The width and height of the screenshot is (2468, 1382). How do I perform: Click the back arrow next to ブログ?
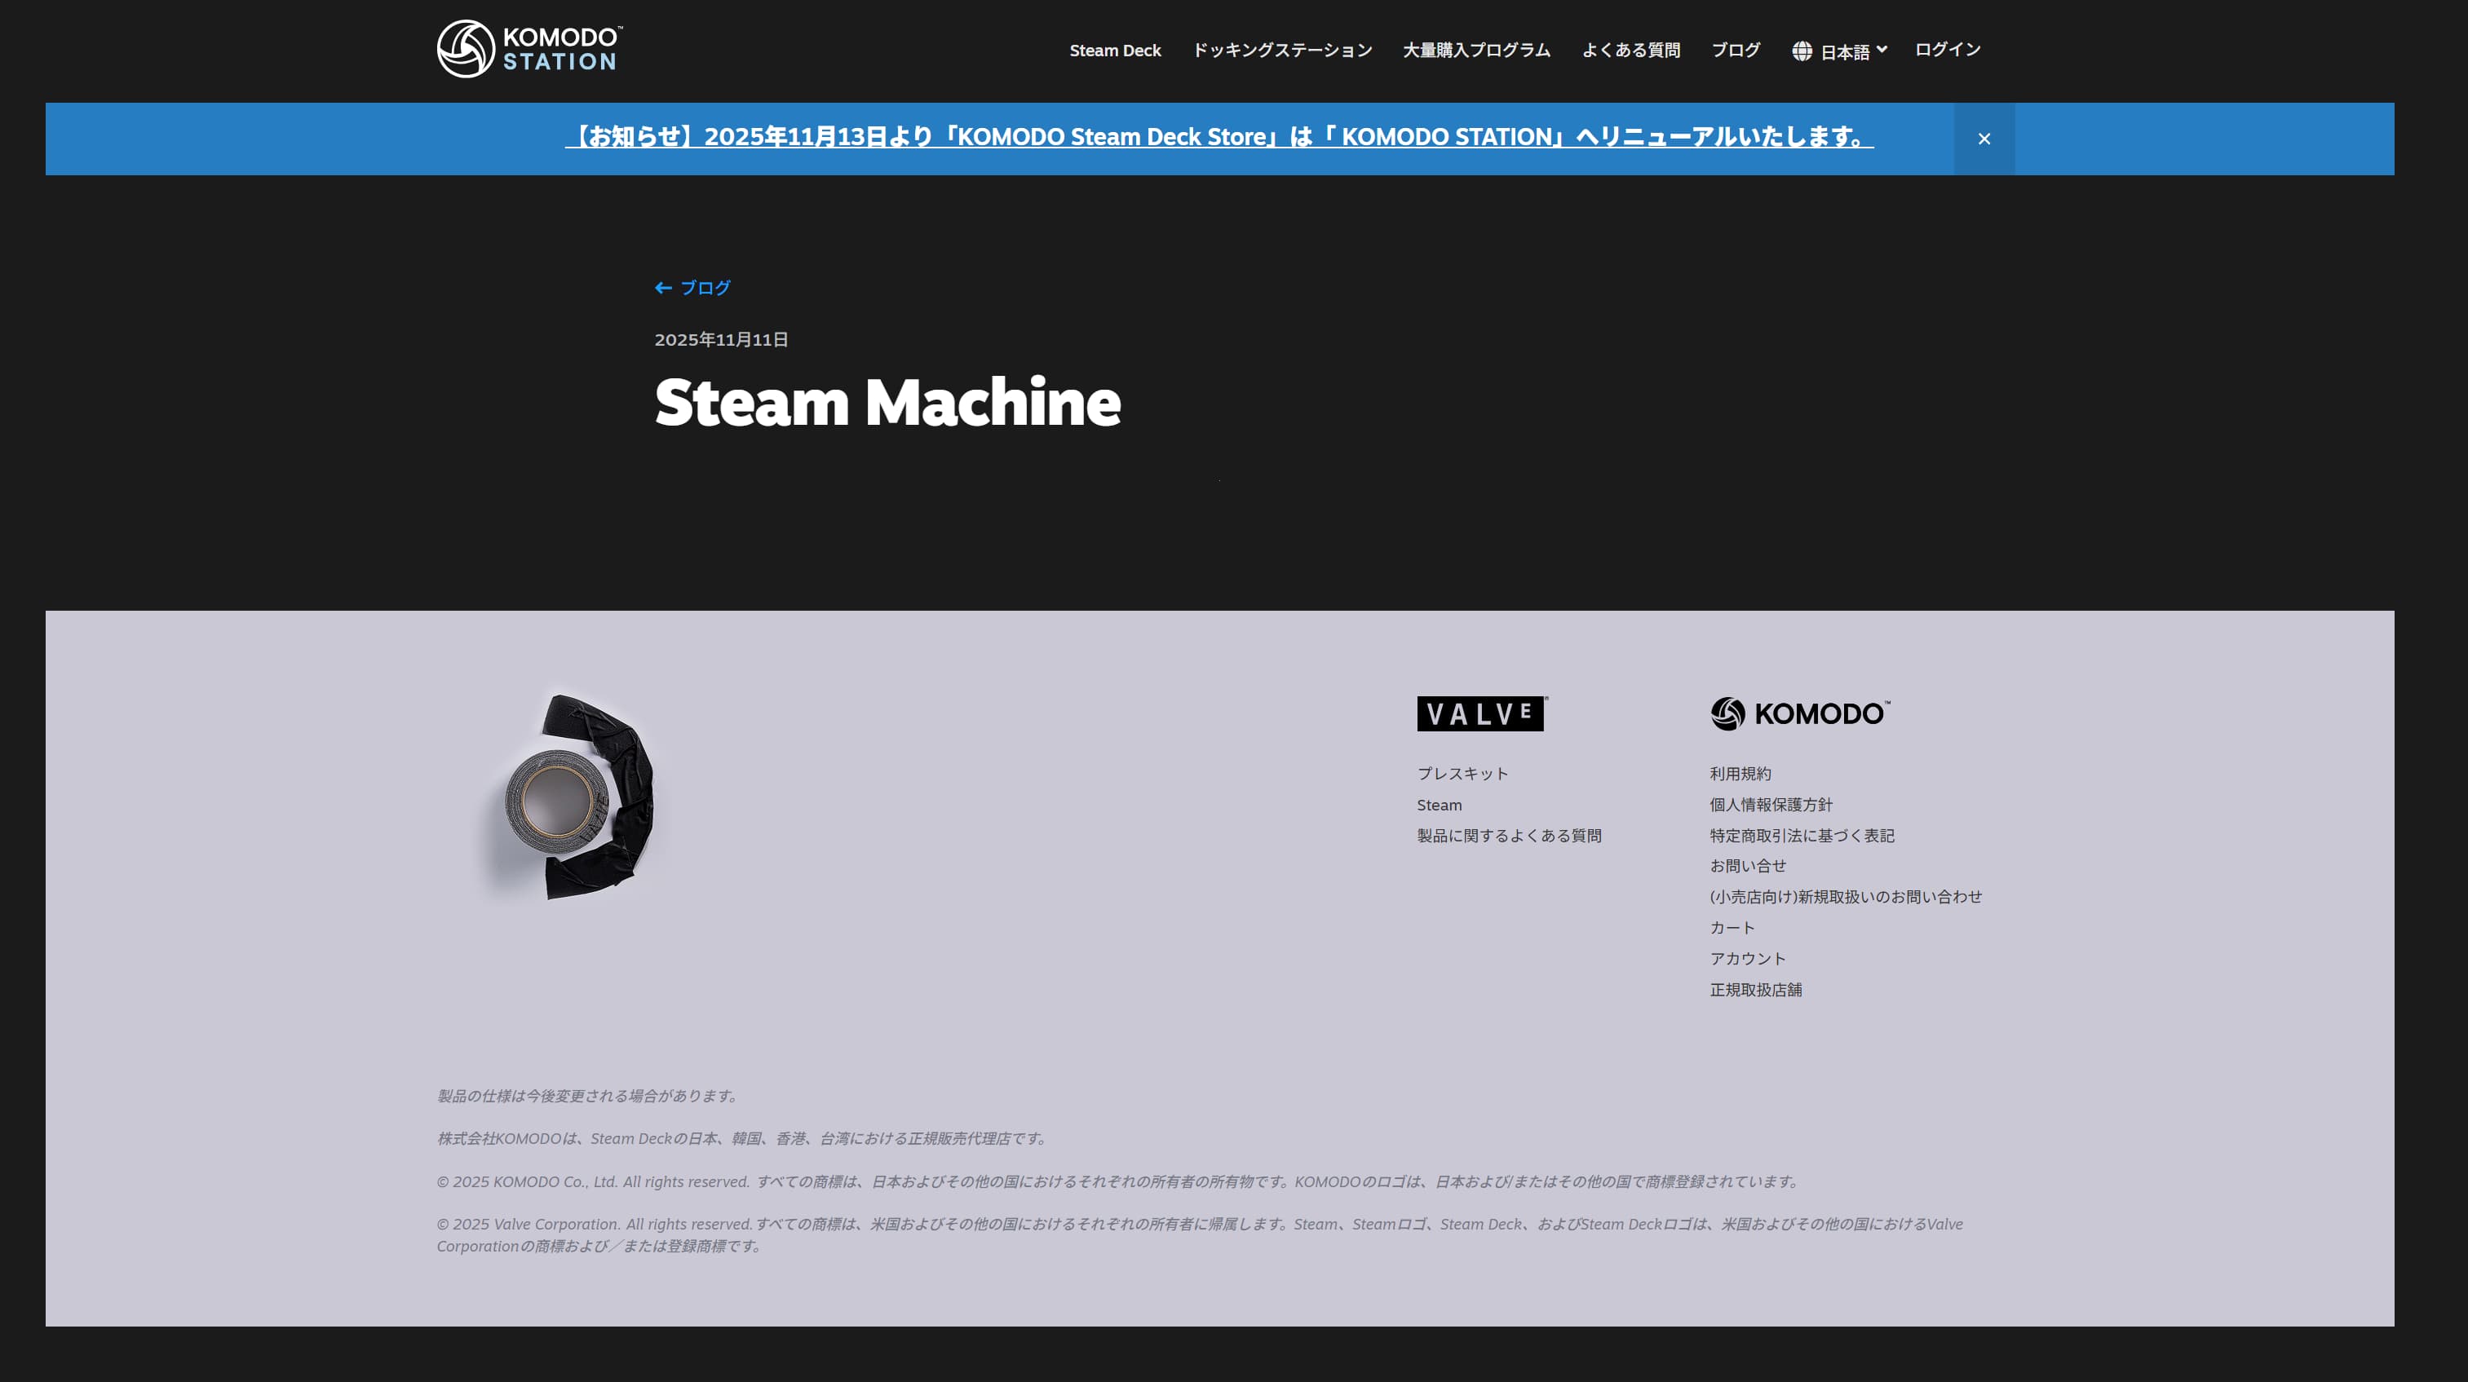point(663,286)
